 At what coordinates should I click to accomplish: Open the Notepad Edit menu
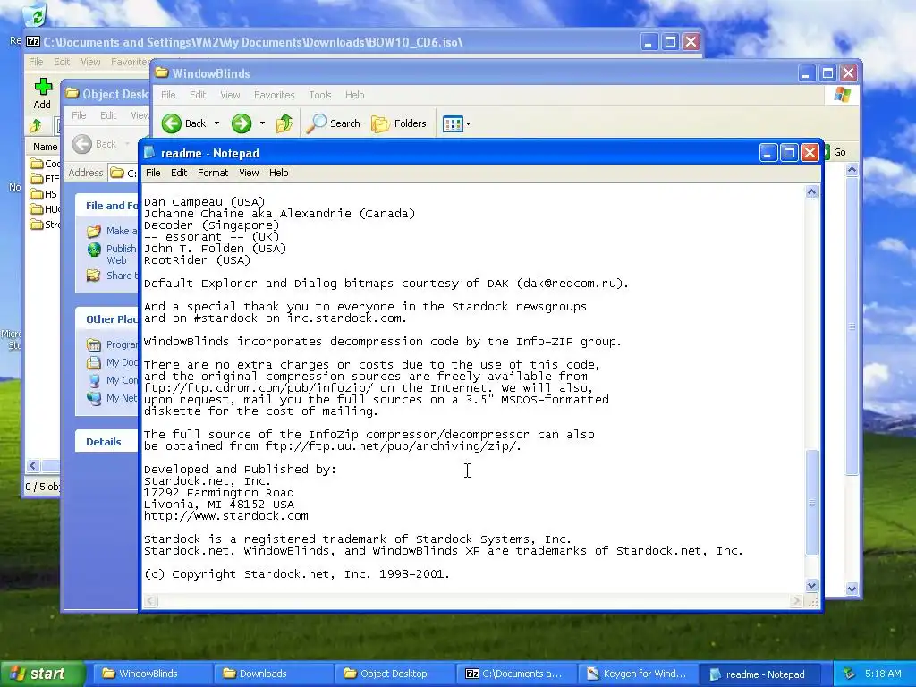pos(179,173)
